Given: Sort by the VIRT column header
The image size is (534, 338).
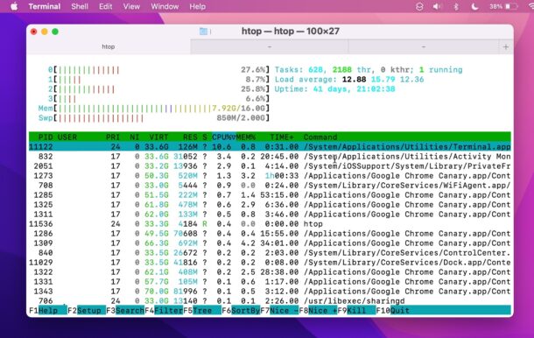Looking at the screenshot, I should click(x=158, y=137).
